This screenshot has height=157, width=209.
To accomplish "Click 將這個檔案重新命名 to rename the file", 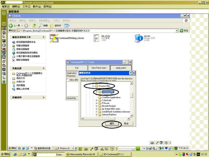I will 26,42.
